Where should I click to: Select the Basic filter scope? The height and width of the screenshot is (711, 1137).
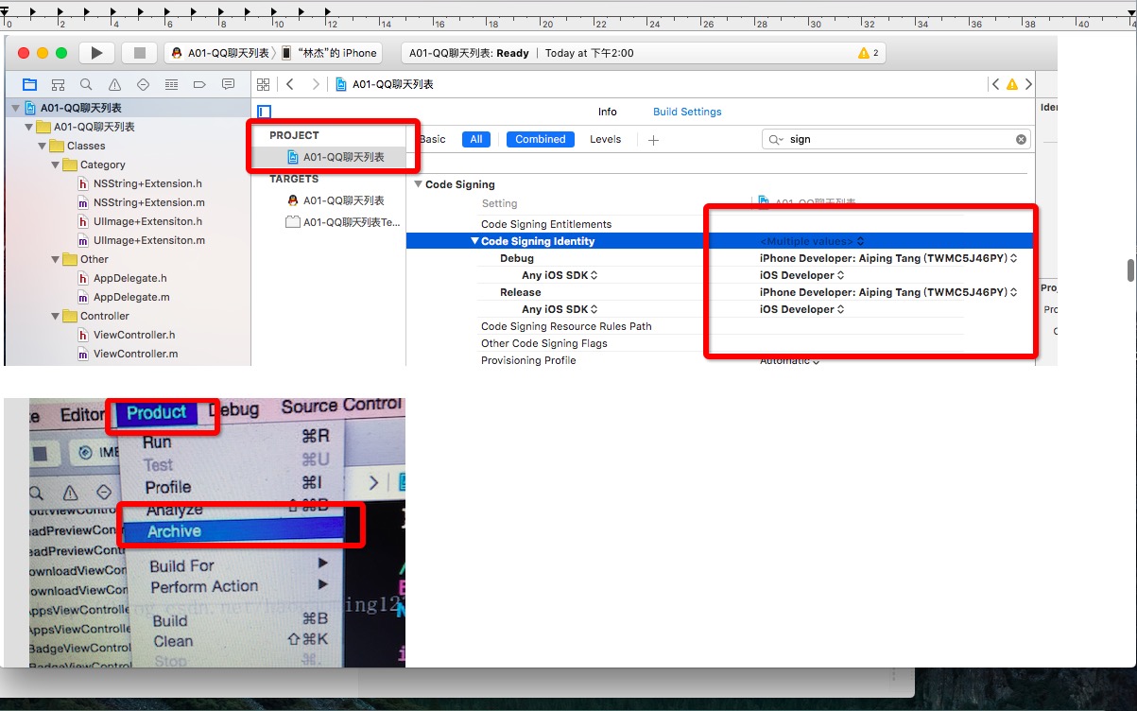click(x=432, y=139)
